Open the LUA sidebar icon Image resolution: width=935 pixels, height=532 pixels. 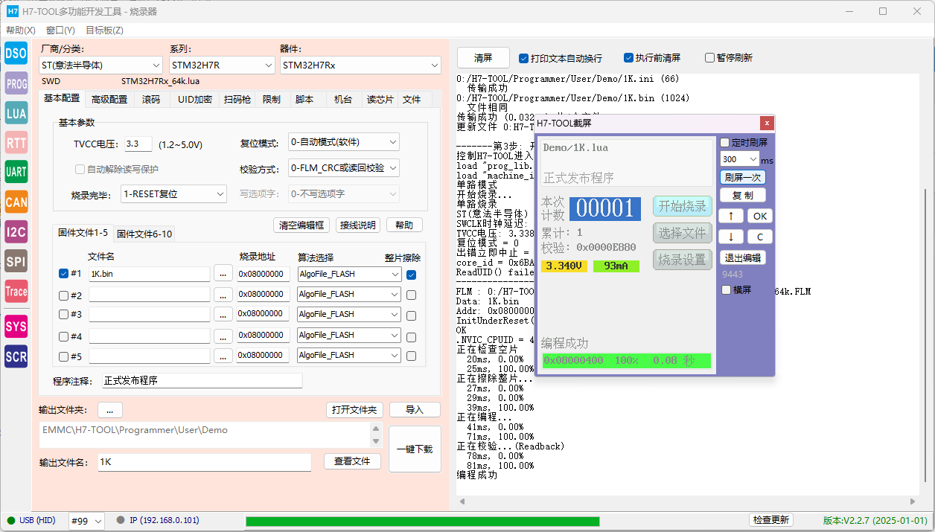click(x=16, y=113)
